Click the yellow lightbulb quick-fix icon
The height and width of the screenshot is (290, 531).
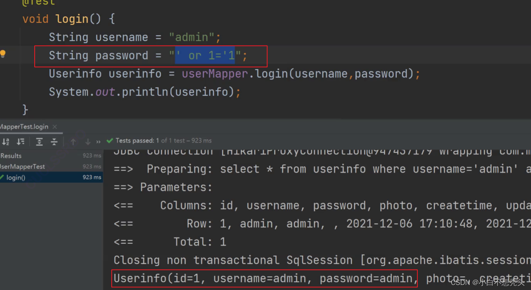pos(3,54)
